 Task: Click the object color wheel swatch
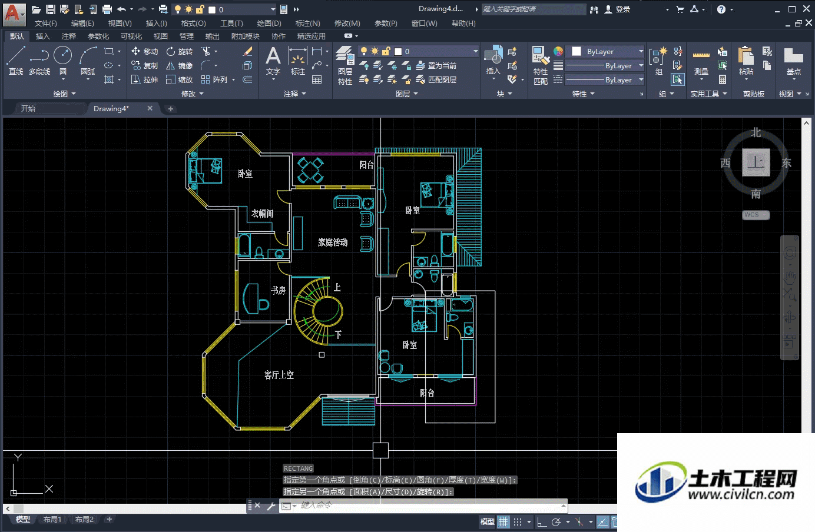pos(558,51)
